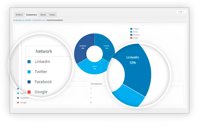Click the red Google square in magnifier
Screen dimensions: 205x128
click(x=29, y=92)
